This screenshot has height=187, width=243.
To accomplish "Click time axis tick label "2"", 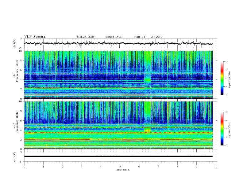I will point(63,167).
